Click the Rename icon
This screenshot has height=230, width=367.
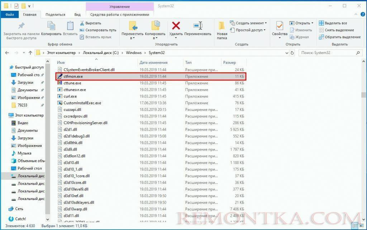[198, 26]
